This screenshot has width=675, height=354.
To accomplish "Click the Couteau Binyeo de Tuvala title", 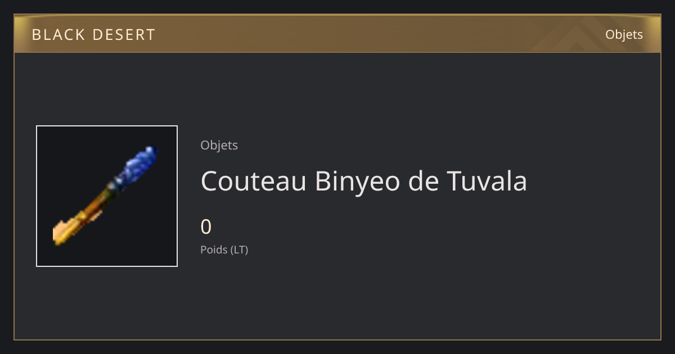I will pos(363,181).
